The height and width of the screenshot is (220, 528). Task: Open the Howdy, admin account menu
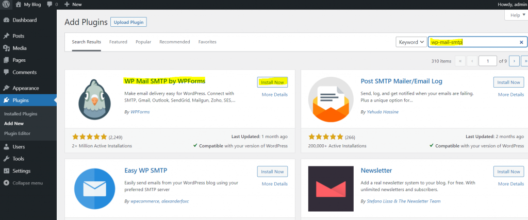512,4
